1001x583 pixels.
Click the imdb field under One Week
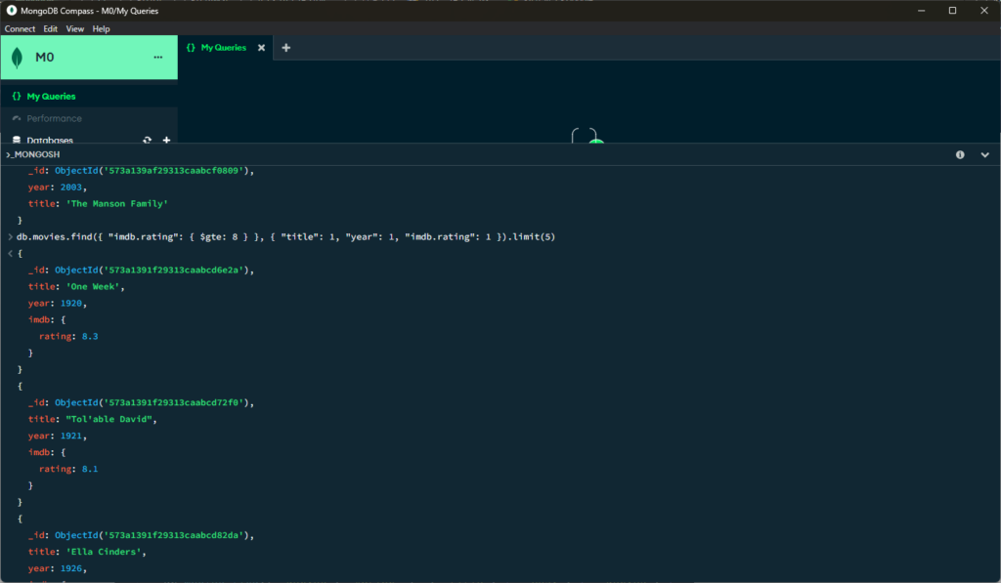click(x=38, y=320)
